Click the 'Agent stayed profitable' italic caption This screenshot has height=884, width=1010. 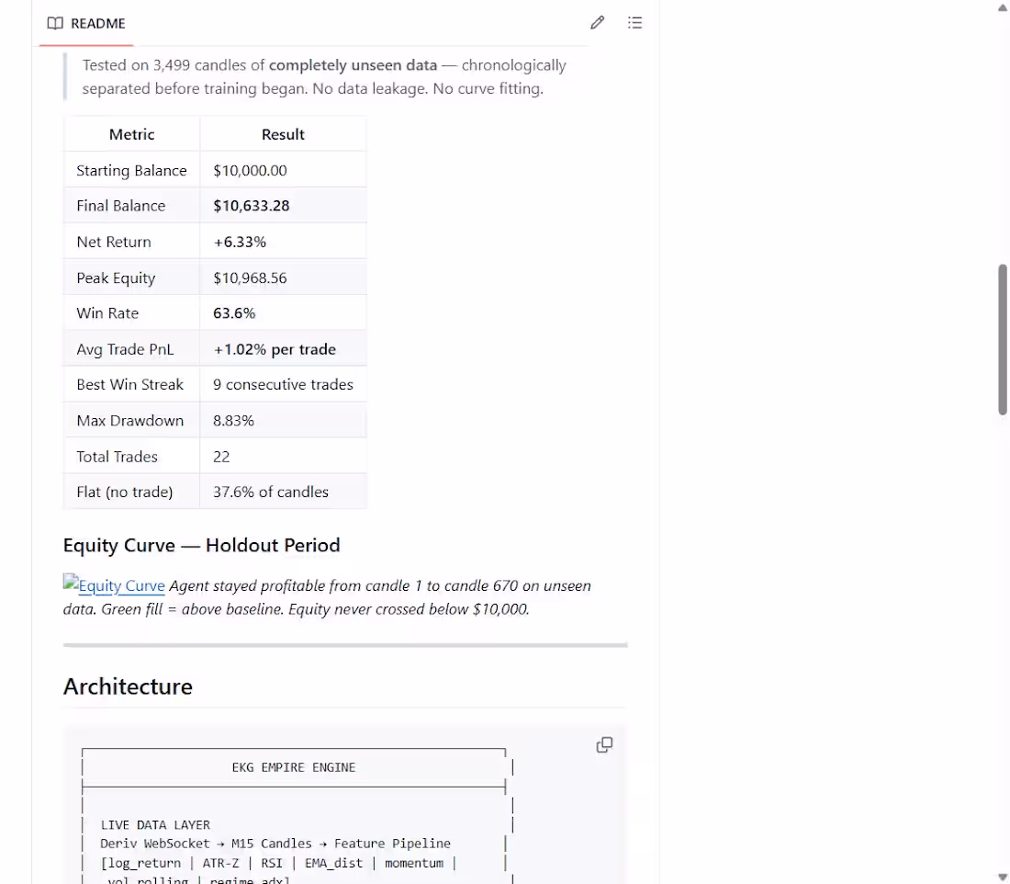pyautogui.click(x=327, y=597)
